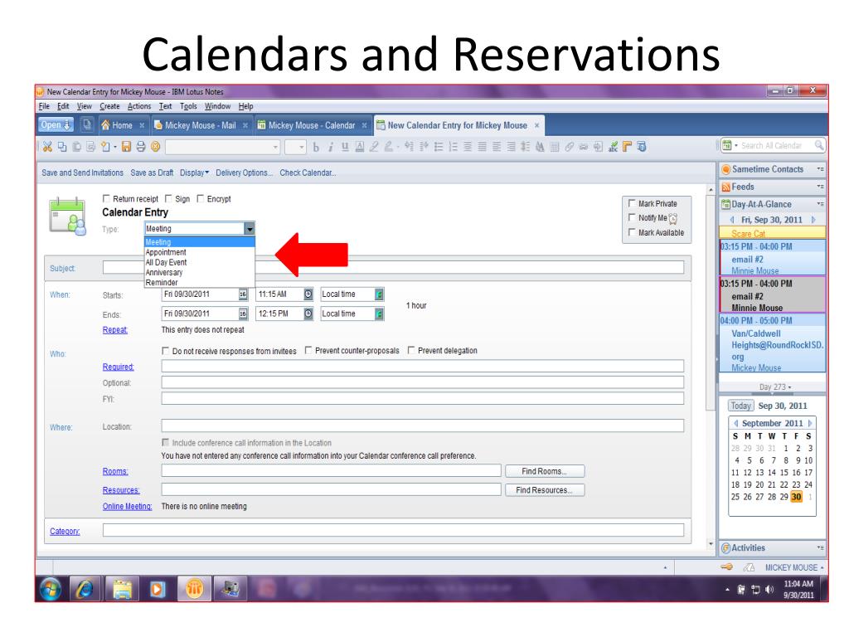
Task: Click the bulleted list toolbar icon
Action: point(439,147)
